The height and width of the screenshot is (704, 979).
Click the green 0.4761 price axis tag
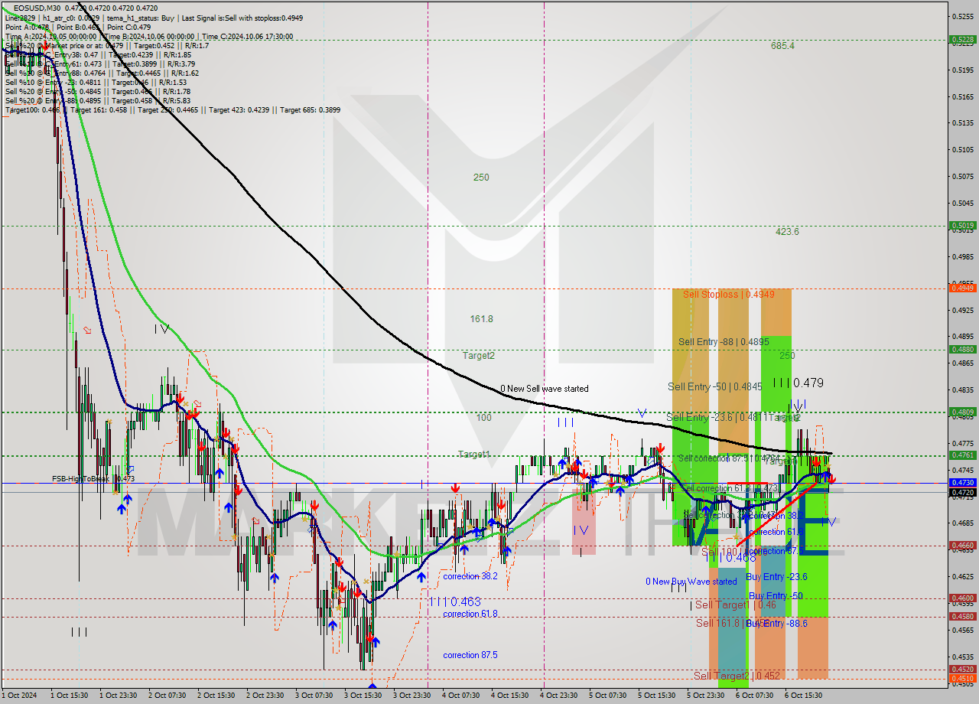962,455
